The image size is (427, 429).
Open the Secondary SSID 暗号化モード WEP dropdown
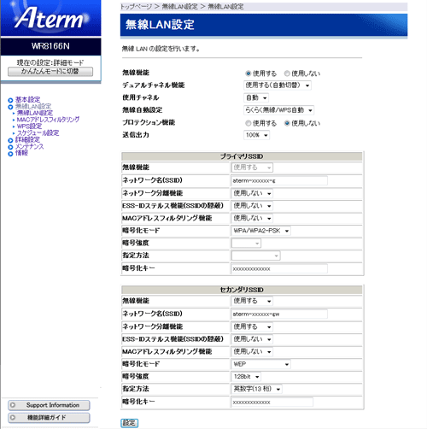pyautogui.click(x=260, y=364)
